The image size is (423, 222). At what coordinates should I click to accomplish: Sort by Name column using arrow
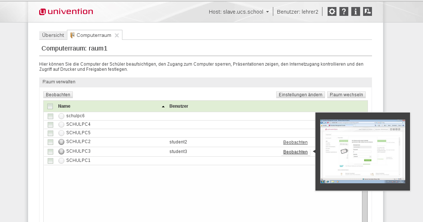[163, 107]
